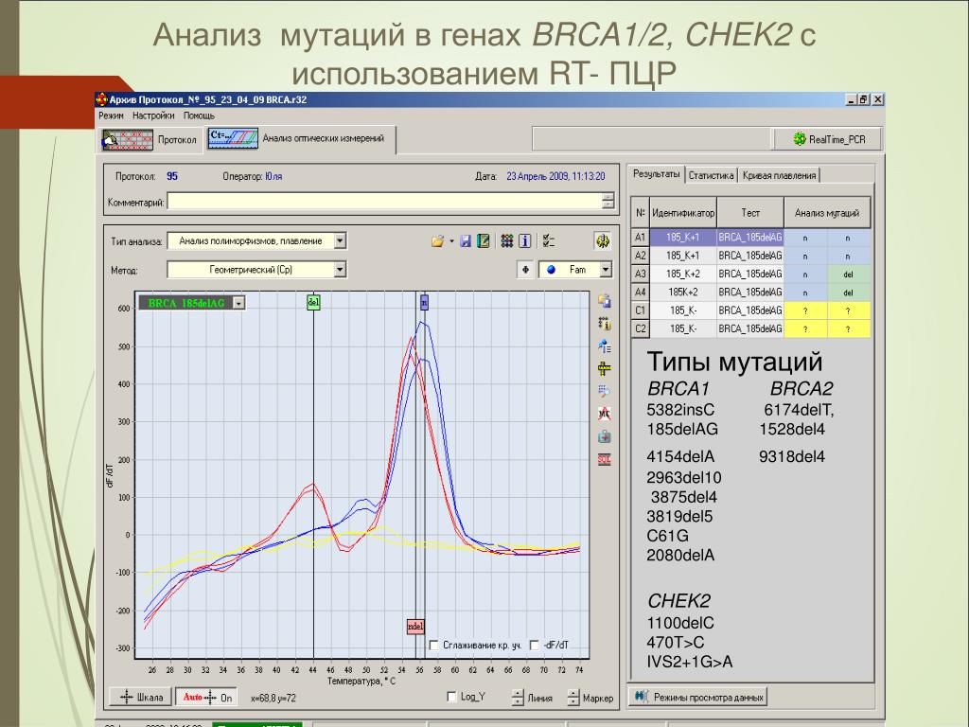
Task: Click the Тест column header
Action: coord(750,213)
